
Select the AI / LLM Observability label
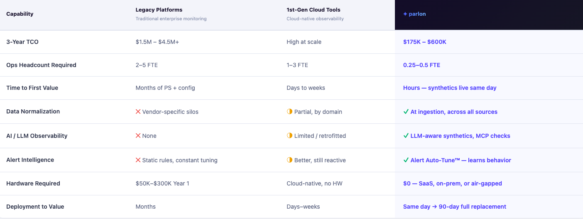click(x=37, y=136)
